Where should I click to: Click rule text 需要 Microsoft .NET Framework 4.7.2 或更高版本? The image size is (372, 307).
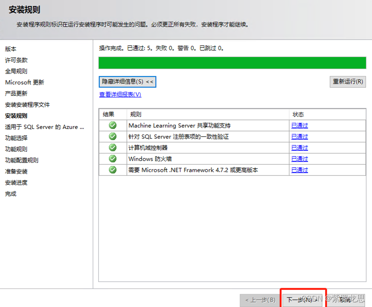coord(193,170)
